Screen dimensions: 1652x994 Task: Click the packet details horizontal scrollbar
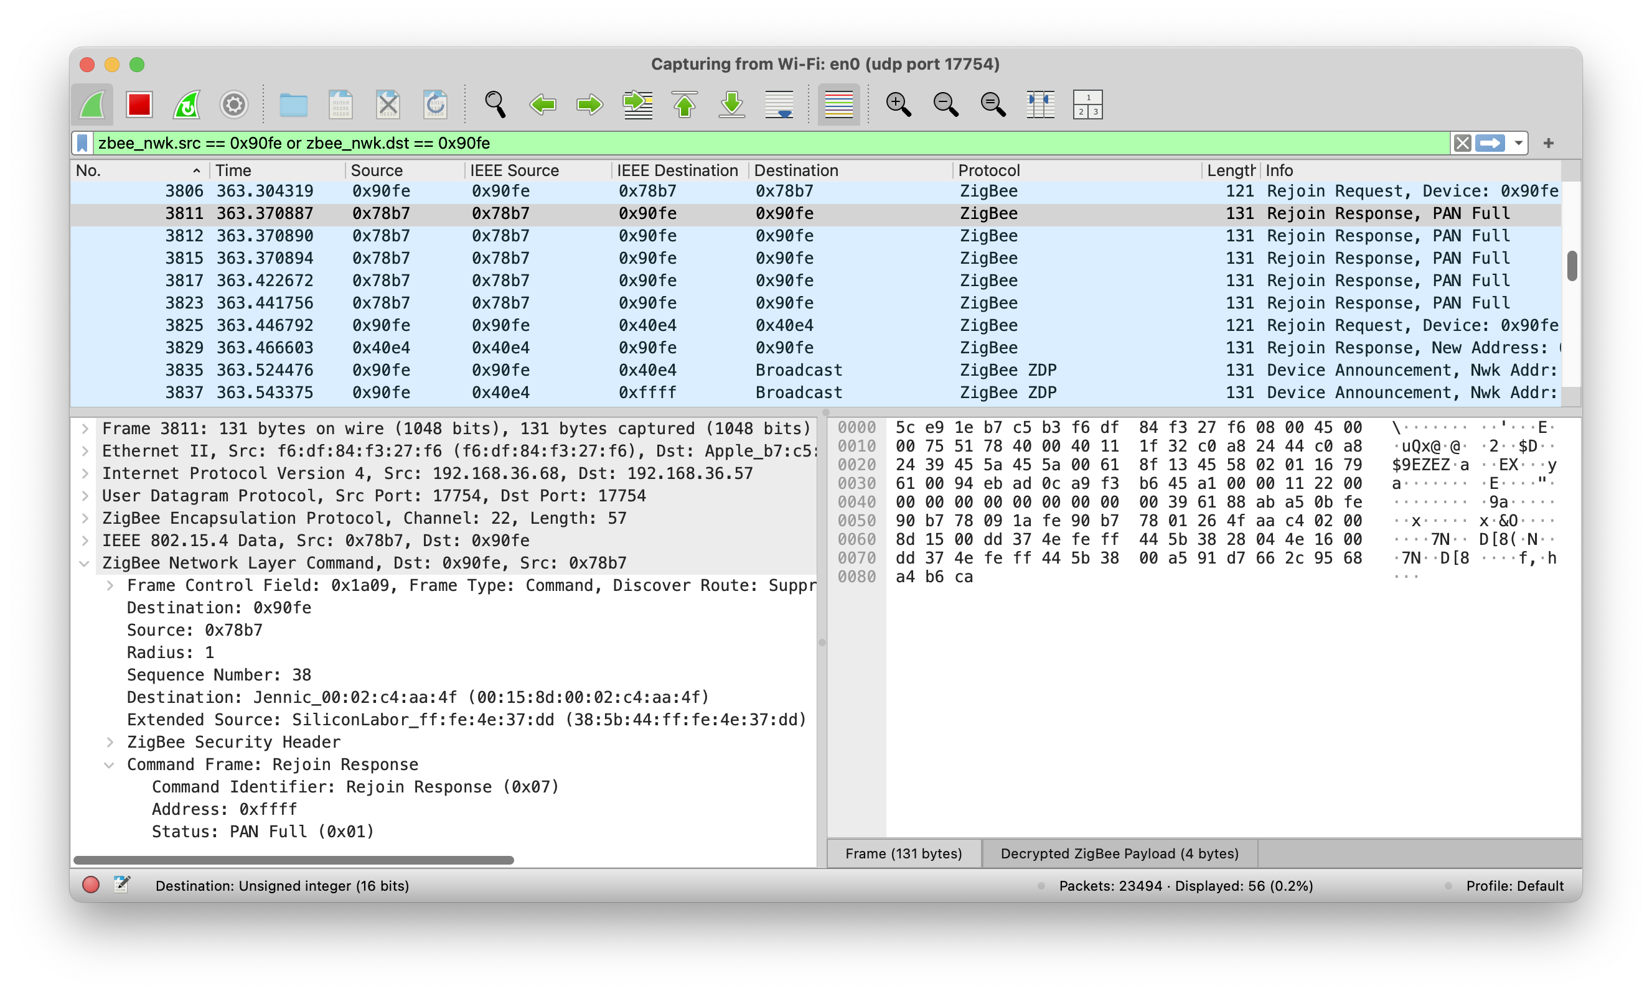(294, 860)
